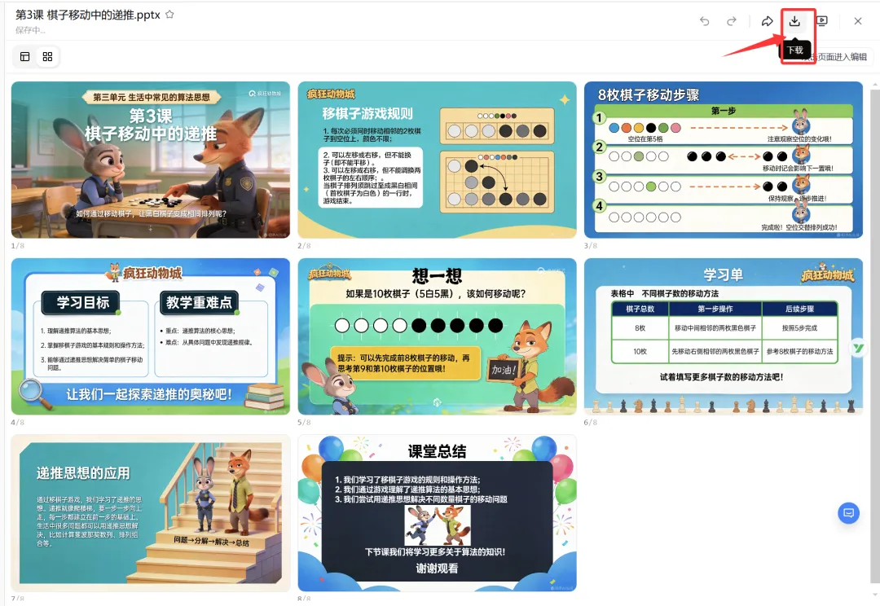Click page label 1/8
Screen dimensions: 880x606
point(17,246)
